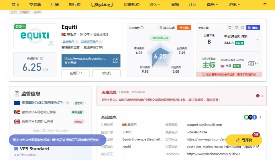Open 行情 in the top navigation

(x=55, y=5)
